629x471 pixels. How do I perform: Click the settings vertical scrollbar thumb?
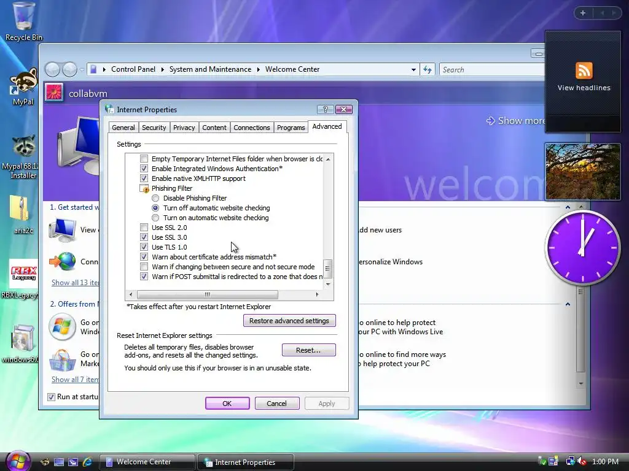(328, 269)
